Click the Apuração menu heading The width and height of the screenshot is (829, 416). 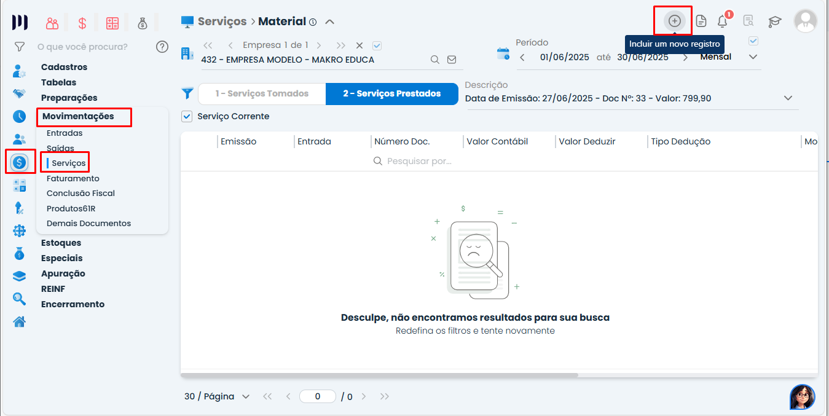coord(63,273)
